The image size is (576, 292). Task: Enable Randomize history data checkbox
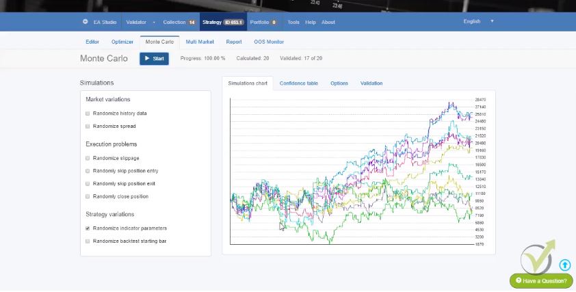(88, 114)
